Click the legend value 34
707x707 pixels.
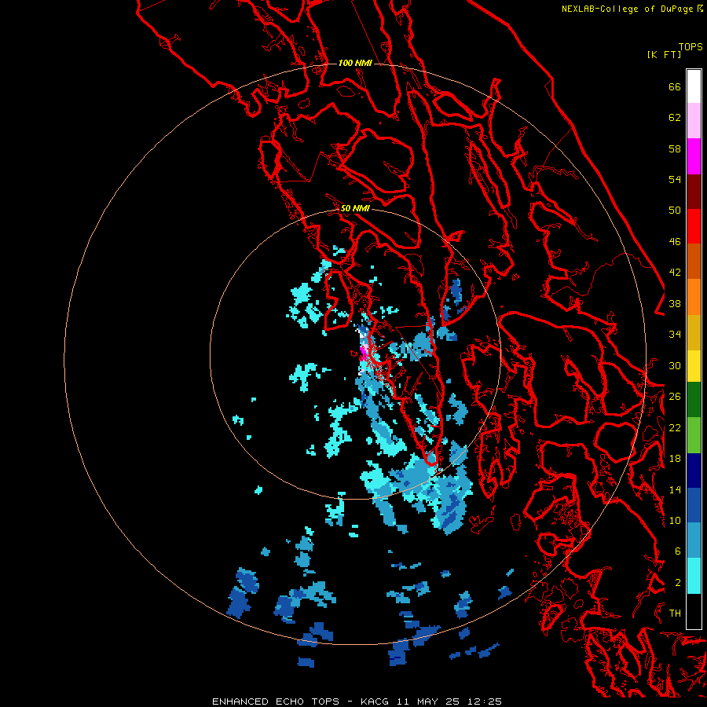[675, 335]
